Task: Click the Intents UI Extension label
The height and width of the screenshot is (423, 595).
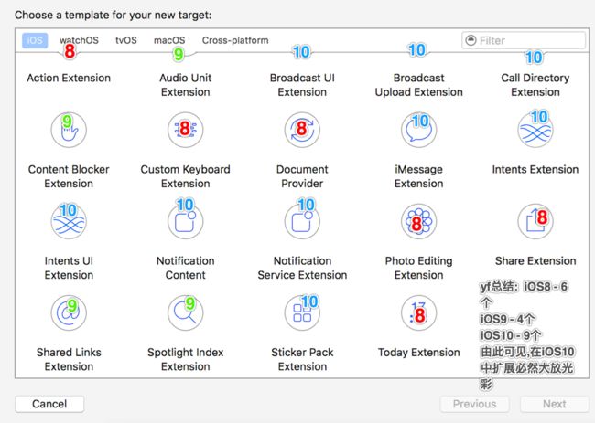Action: point(69,268)
